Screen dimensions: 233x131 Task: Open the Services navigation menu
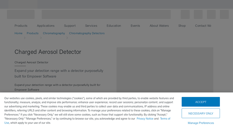coord(91,26)
